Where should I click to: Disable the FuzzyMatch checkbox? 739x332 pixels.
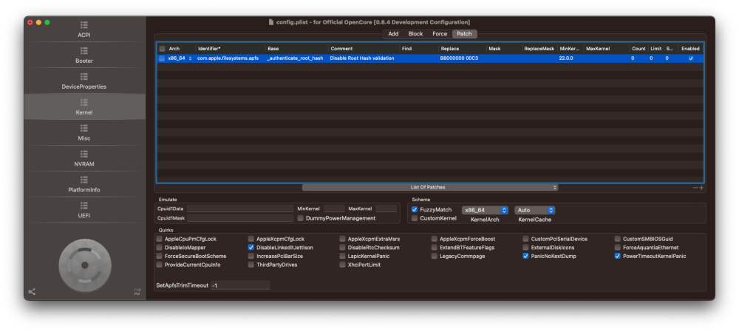[x=415, y=209]
